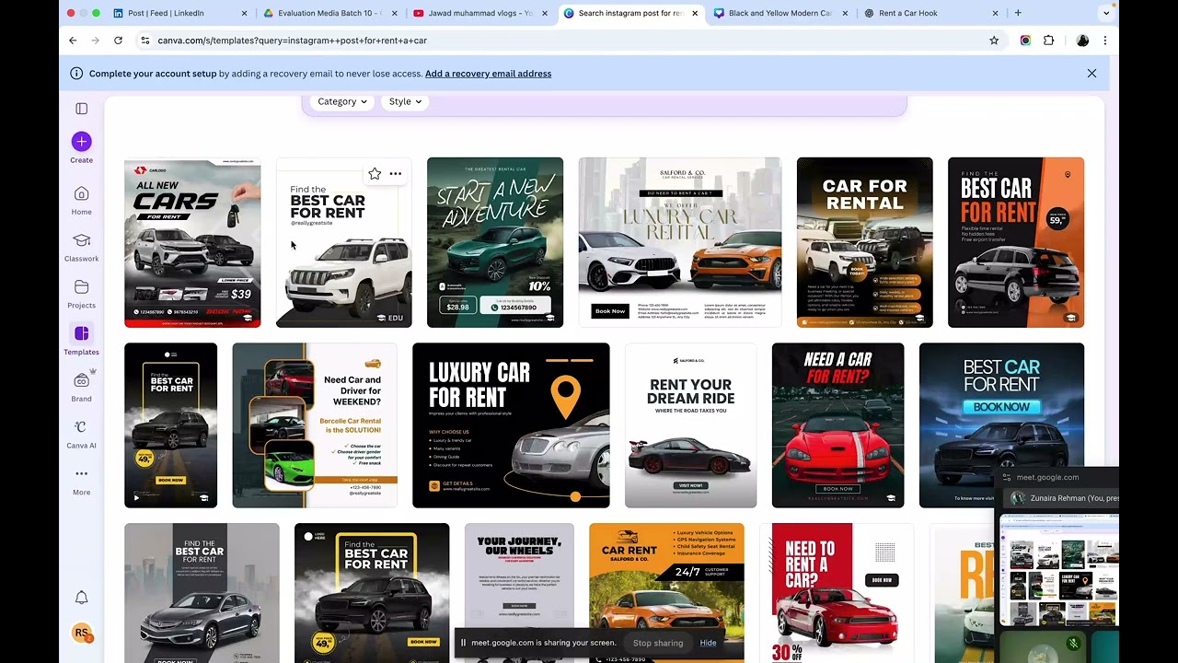Screen dimensions: 1178x663
Task: Open Brand section in sidebar
Action: point(81,386)
